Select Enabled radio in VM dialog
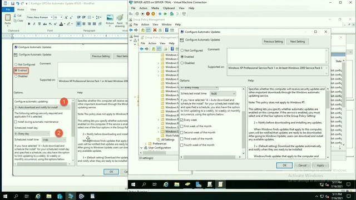This screenshot has height=200, width=356. [182, 57]
